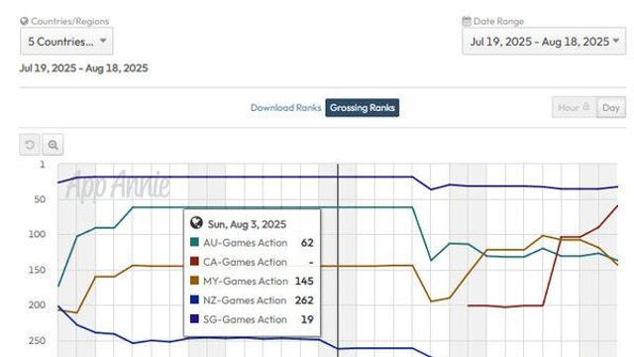Screen dimensions: 634x357
Task: Click the magnifier zoom icon
Action: 53,145
